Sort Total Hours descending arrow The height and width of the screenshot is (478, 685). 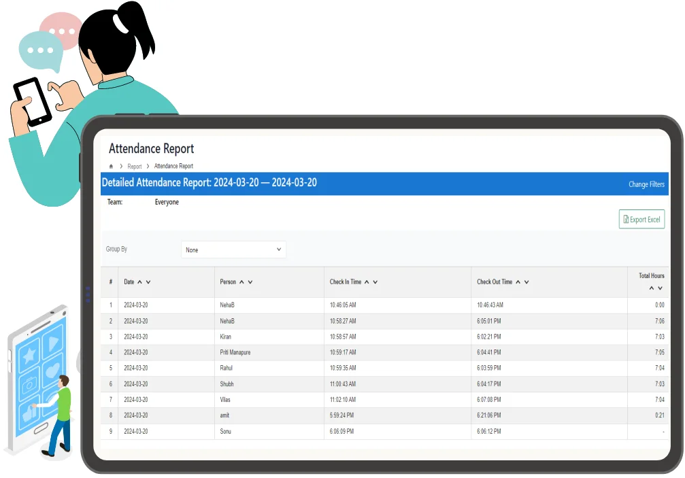[660, 288]
